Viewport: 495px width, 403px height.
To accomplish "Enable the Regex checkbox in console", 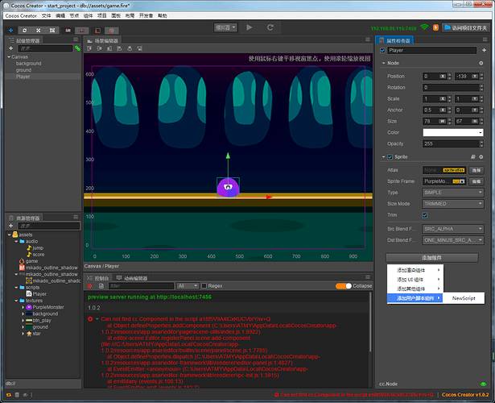I will [204, 286].
